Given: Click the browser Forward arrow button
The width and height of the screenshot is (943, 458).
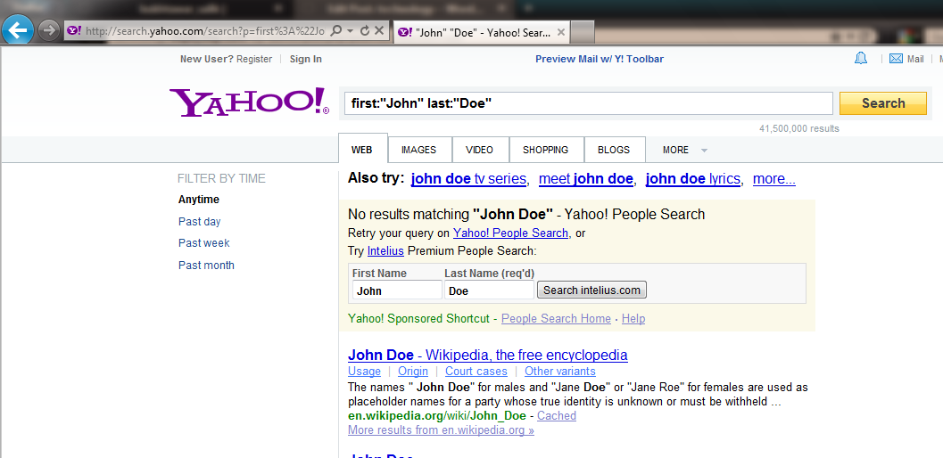Looking at the screenshot, I should pyautogui.click(x=49, y=30).
